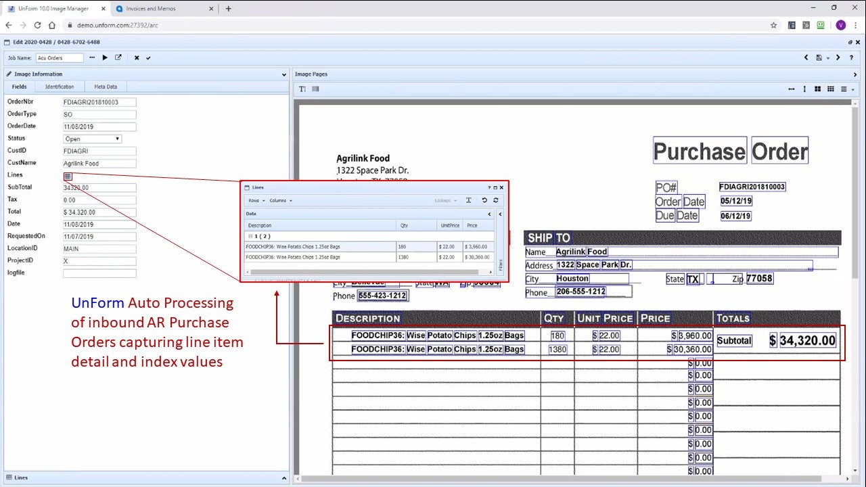Click the OrderDate field
The width and height of the screenshot is (866, 487).
[99, 126]
